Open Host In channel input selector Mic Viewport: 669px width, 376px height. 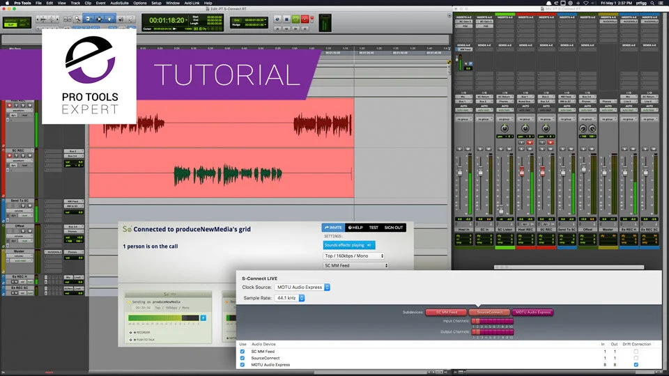[463, 97]
